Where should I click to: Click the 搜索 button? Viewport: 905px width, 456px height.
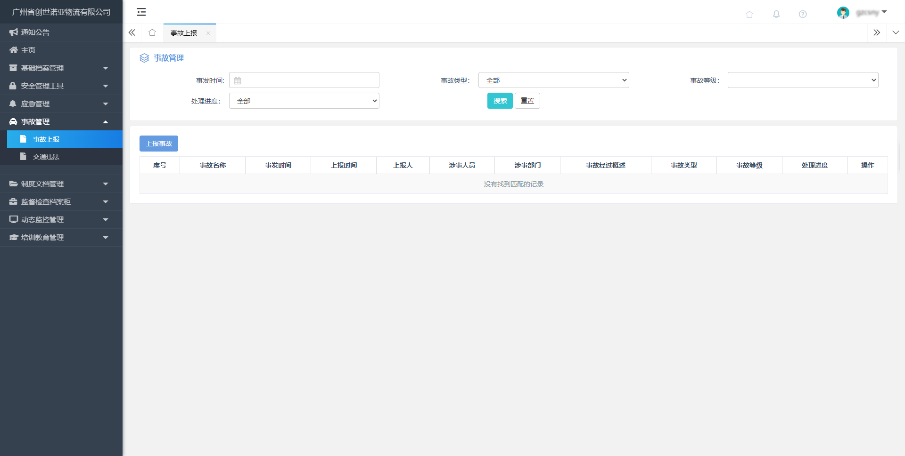click(x=500, y=101)
